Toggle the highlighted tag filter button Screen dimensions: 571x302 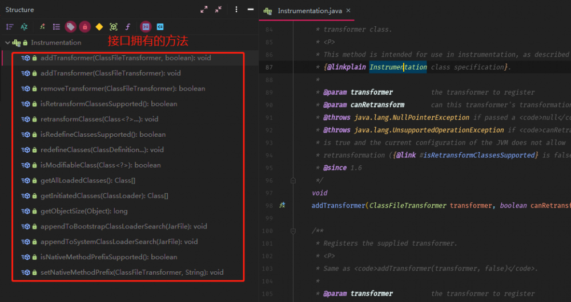[70, 27]
